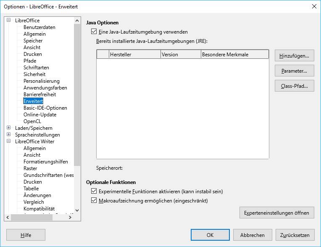Select Drucken under LibreOffice

[32, 54]
